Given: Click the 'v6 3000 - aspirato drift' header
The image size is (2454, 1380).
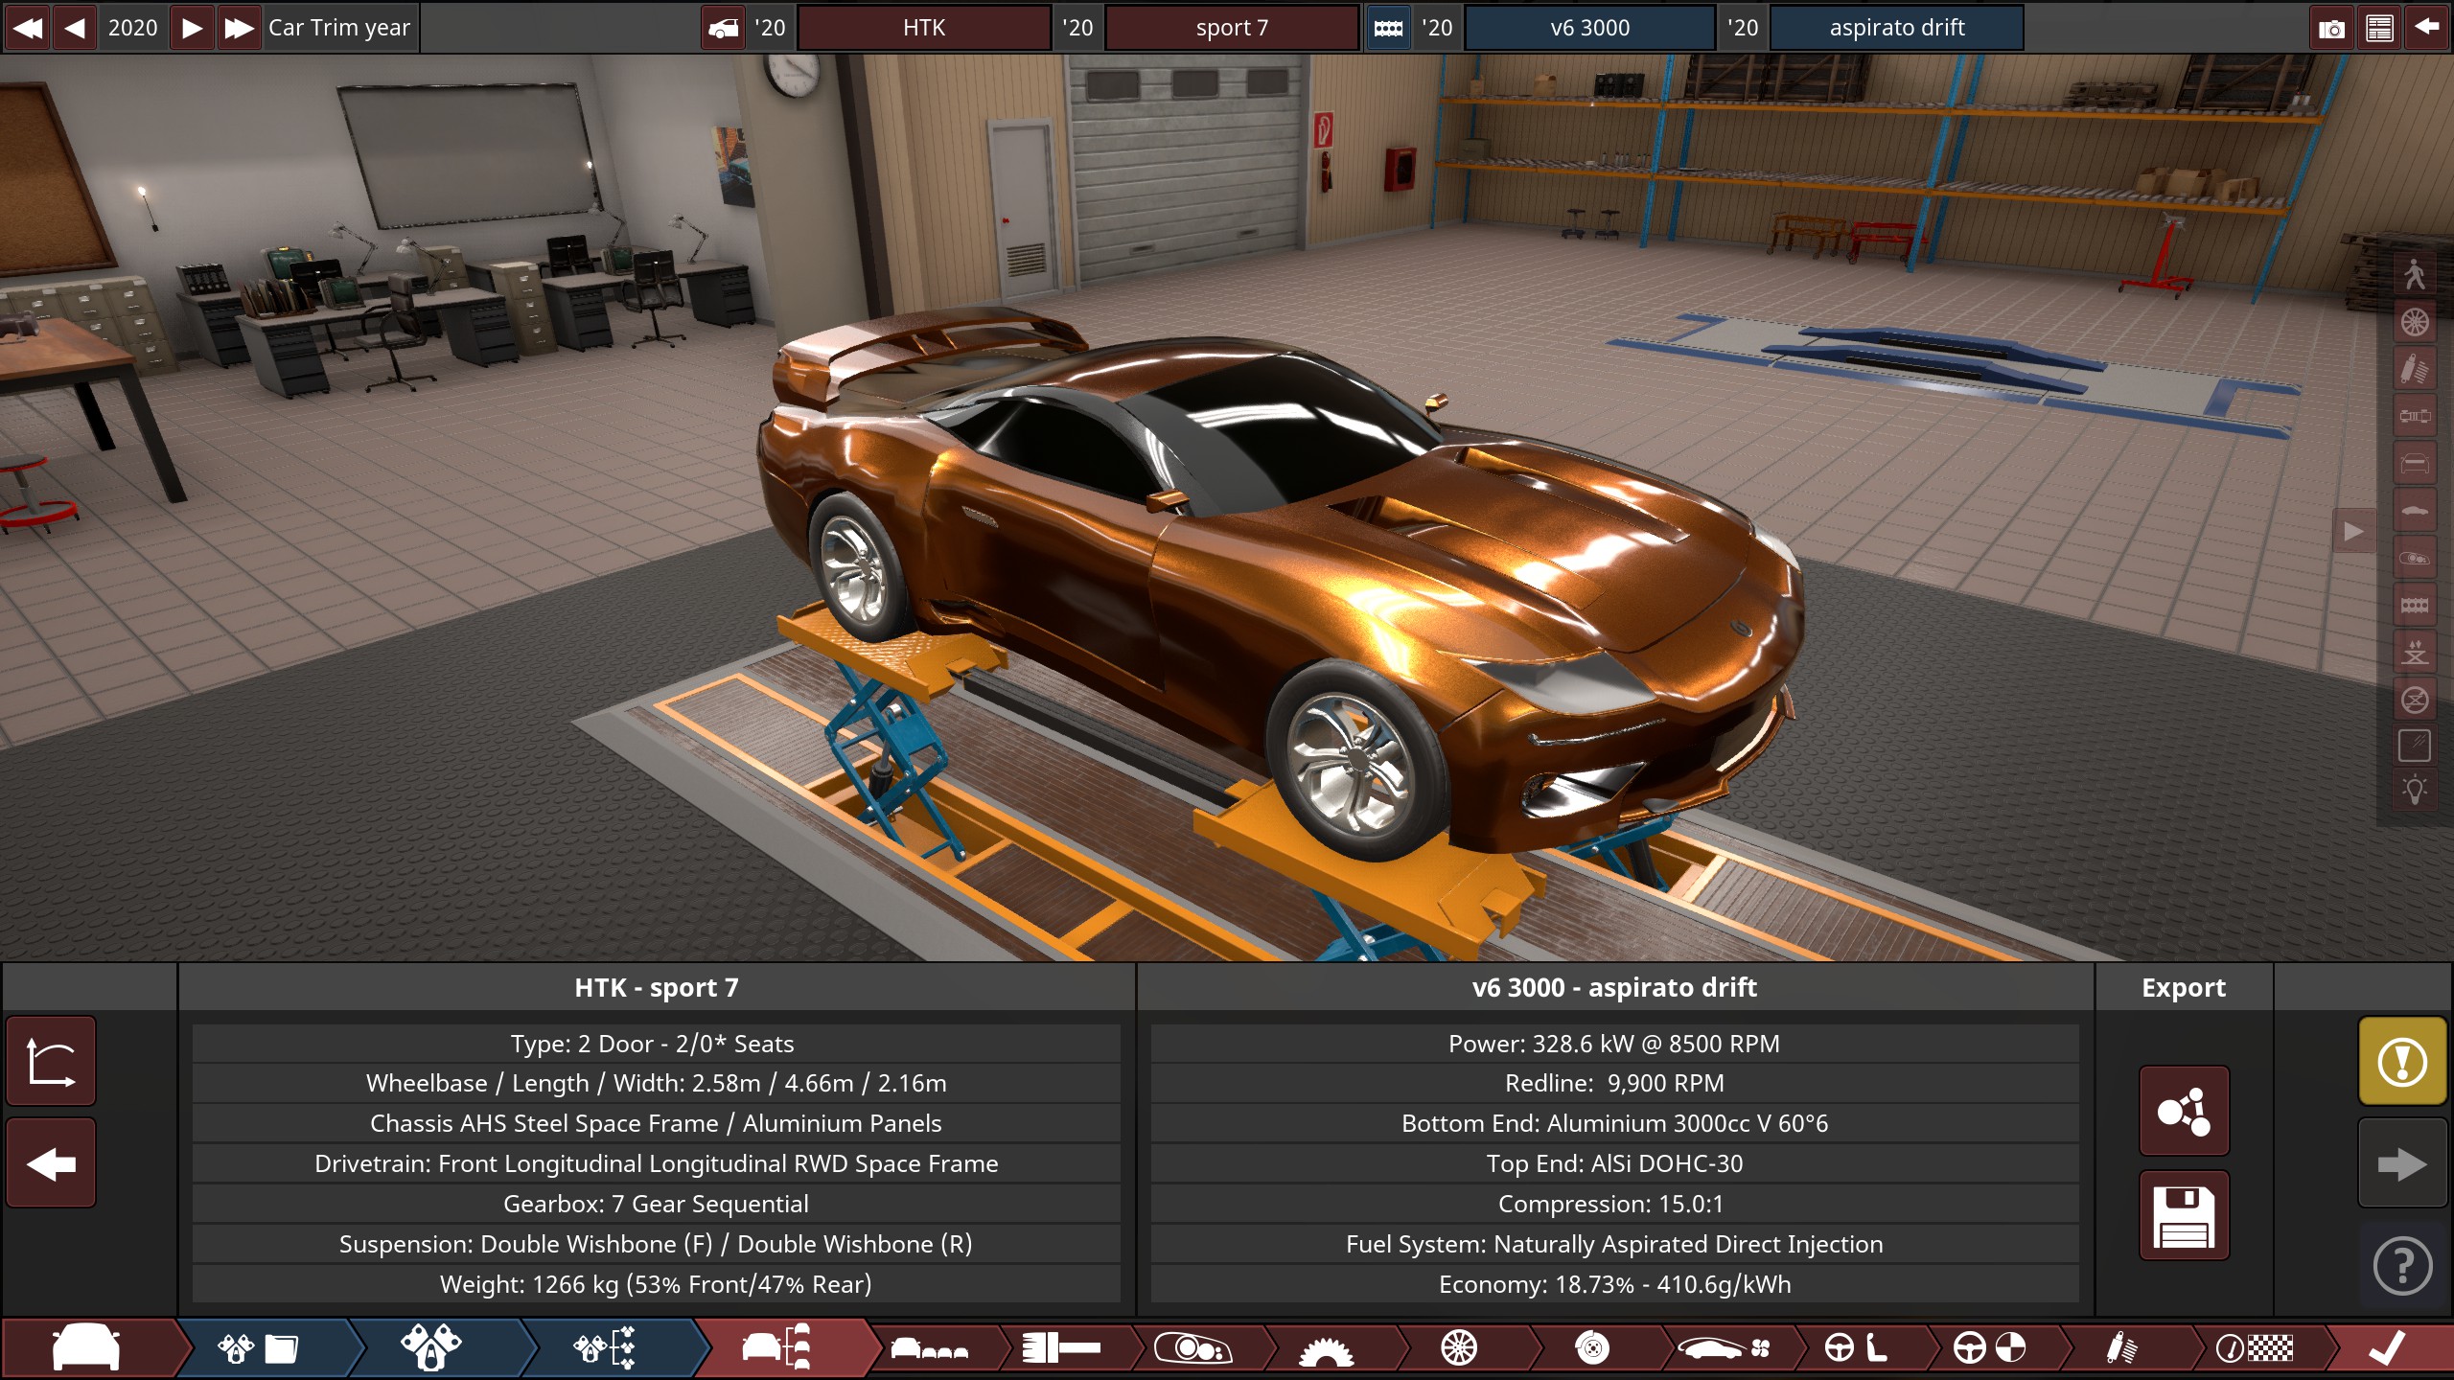Looking at the screenshot, I should point(1615,987).
